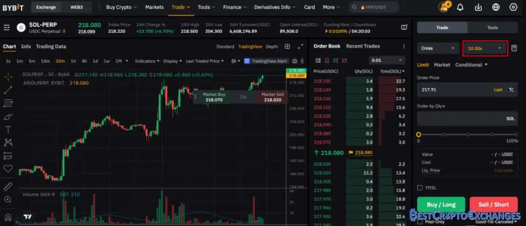This screenshot has height=226, width=526.
Task: Show buy-only orders in order book
Action: 336,61
